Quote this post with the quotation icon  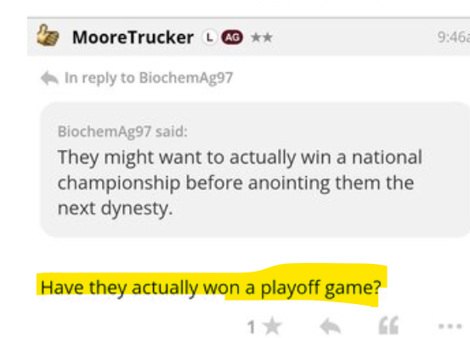(388, 326)
